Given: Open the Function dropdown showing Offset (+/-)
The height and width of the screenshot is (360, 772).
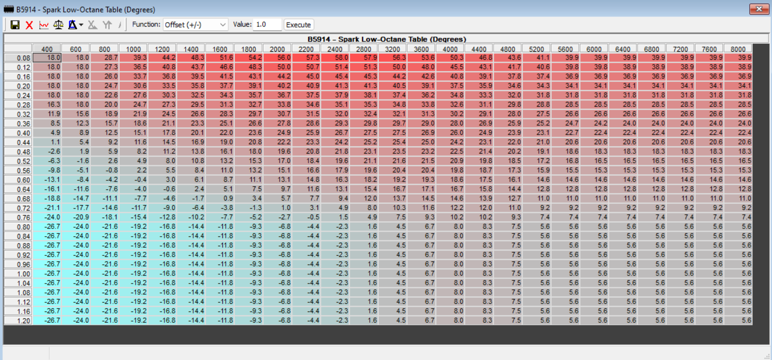Looking at the screenshot, I should (x=195, y=25).
